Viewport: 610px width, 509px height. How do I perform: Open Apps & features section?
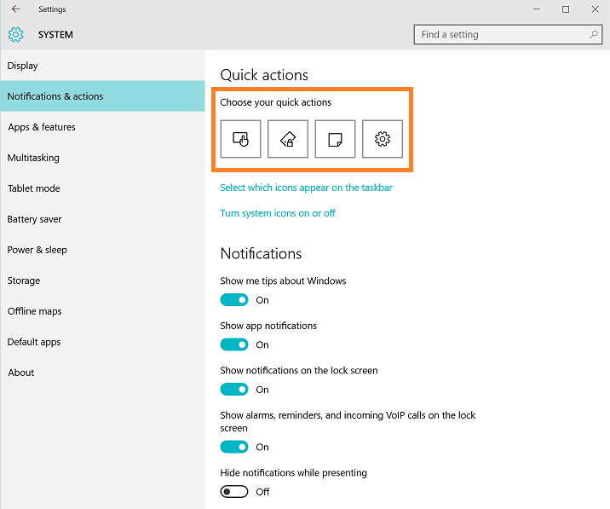(103, 127)
